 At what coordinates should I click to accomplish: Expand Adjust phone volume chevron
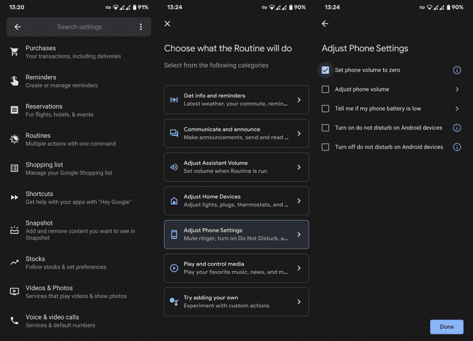click(457, 90)
